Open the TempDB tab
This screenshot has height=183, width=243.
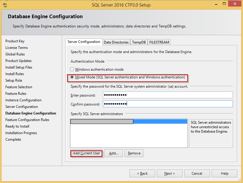tap(139, 42)
